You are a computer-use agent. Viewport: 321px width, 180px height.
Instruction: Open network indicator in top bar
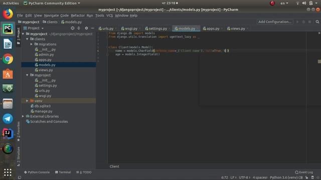297,3
